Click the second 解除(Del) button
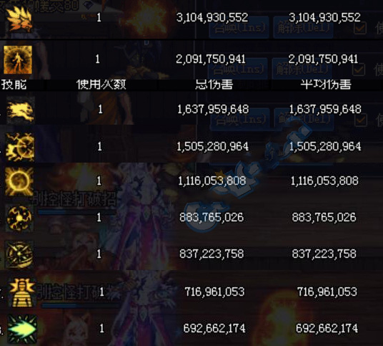The image size is (383, 346). (302, 69)
